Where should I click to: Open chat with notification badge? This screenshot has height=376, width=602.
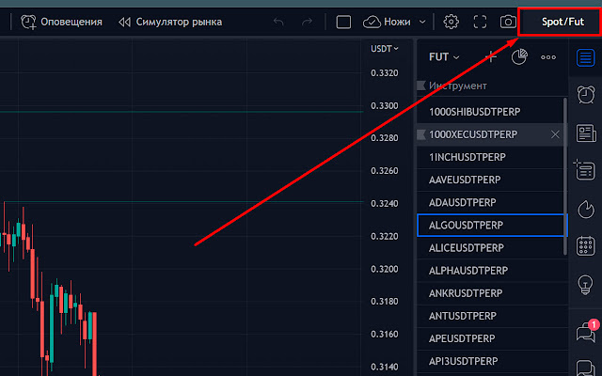(x=587, y=331)
